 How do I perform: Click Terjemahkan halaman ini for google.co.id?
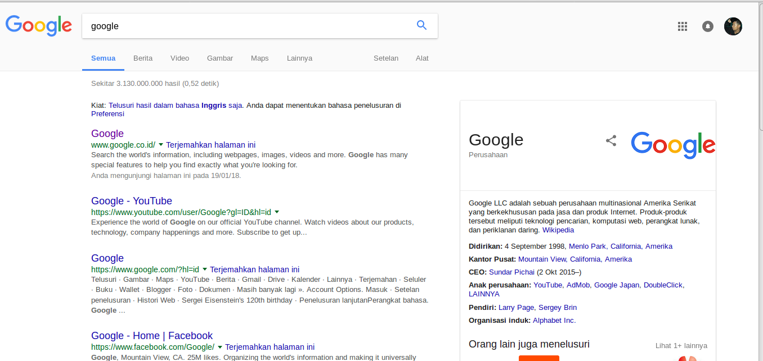tap(211, 145)
